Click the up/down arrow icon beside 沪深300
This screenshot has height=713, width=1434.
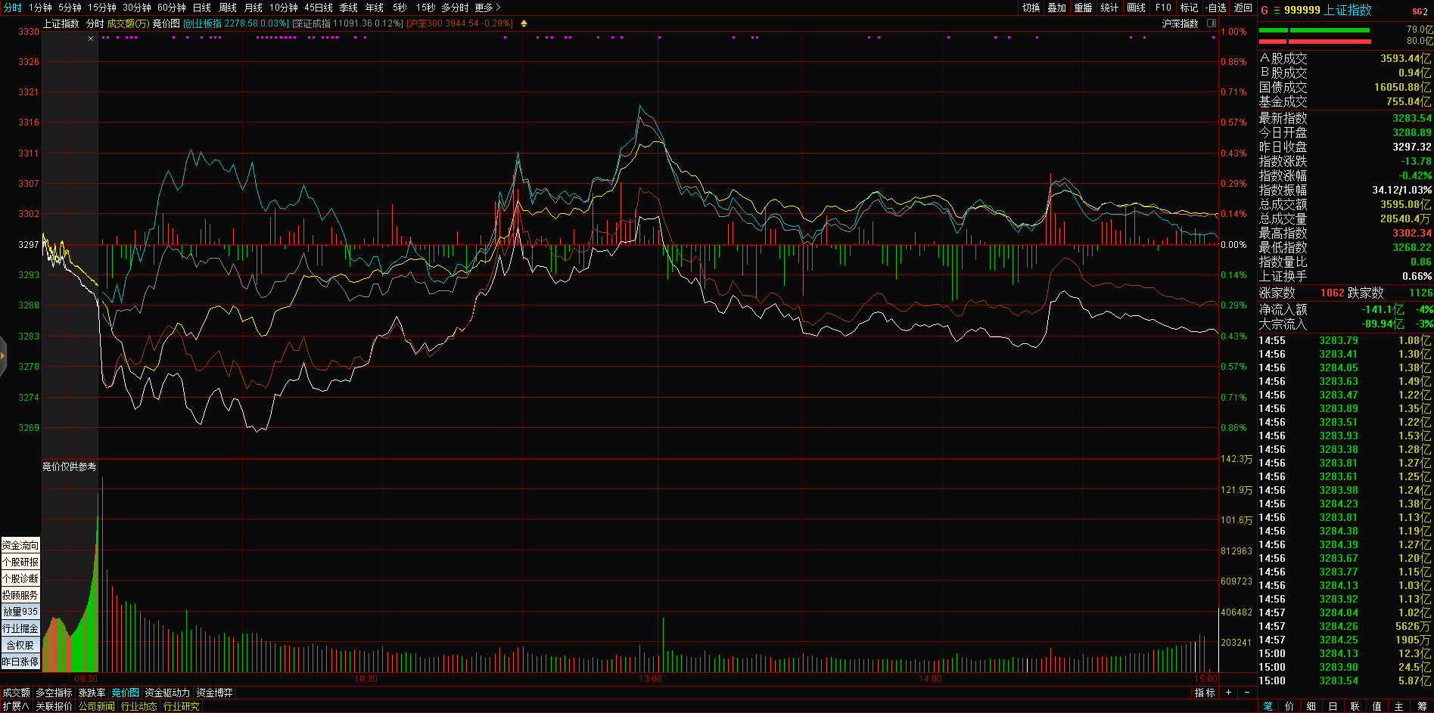(524, 23)
